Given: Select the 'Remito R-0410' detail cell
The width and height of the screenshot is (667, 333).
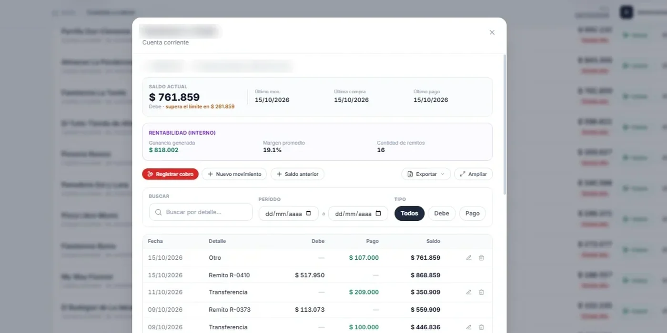Looking at the screenshot, I should click(229, 275).
